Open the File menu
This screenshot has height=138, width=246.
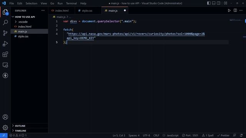12,3
